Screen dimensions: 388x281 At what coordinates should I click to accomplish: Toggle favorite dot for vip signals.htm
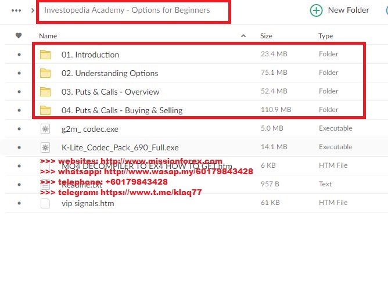click(19, 203)
